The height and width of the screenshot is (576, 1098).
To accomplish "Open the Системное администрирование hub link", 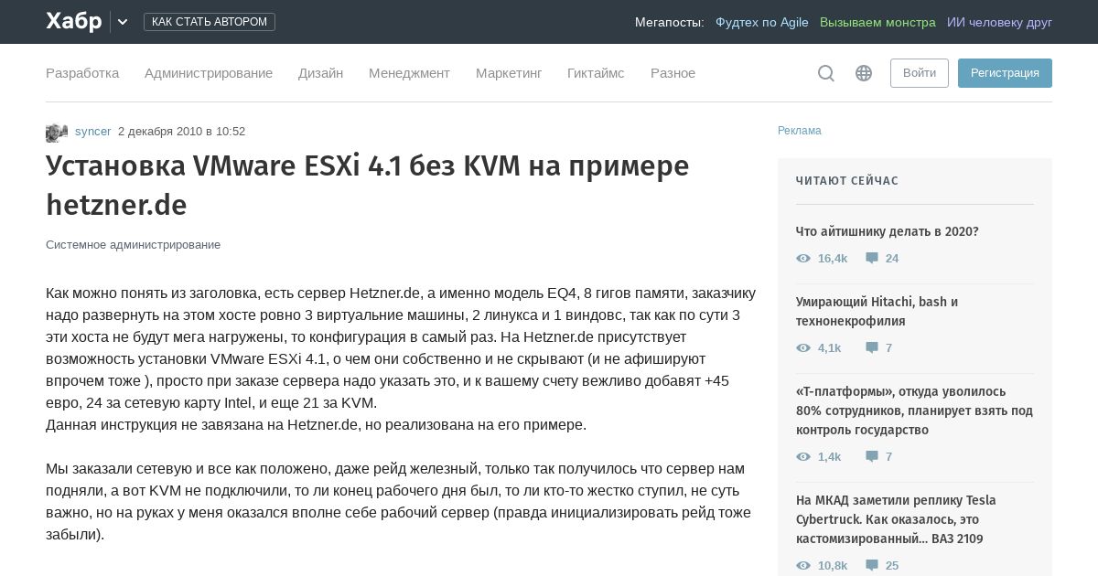I will (x=133, y=245).
